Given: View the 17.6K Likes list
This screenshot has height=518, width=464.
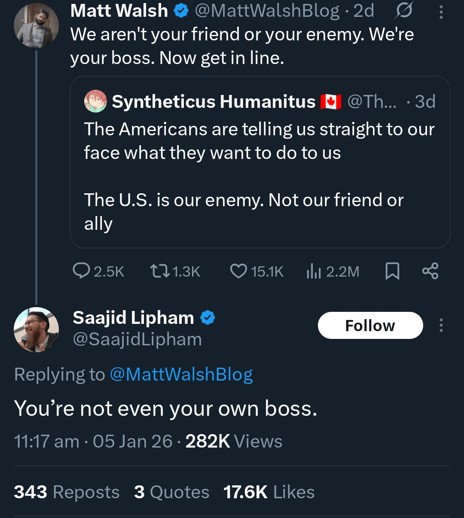Looking at the screenshot, I should (x=269, y=492).
